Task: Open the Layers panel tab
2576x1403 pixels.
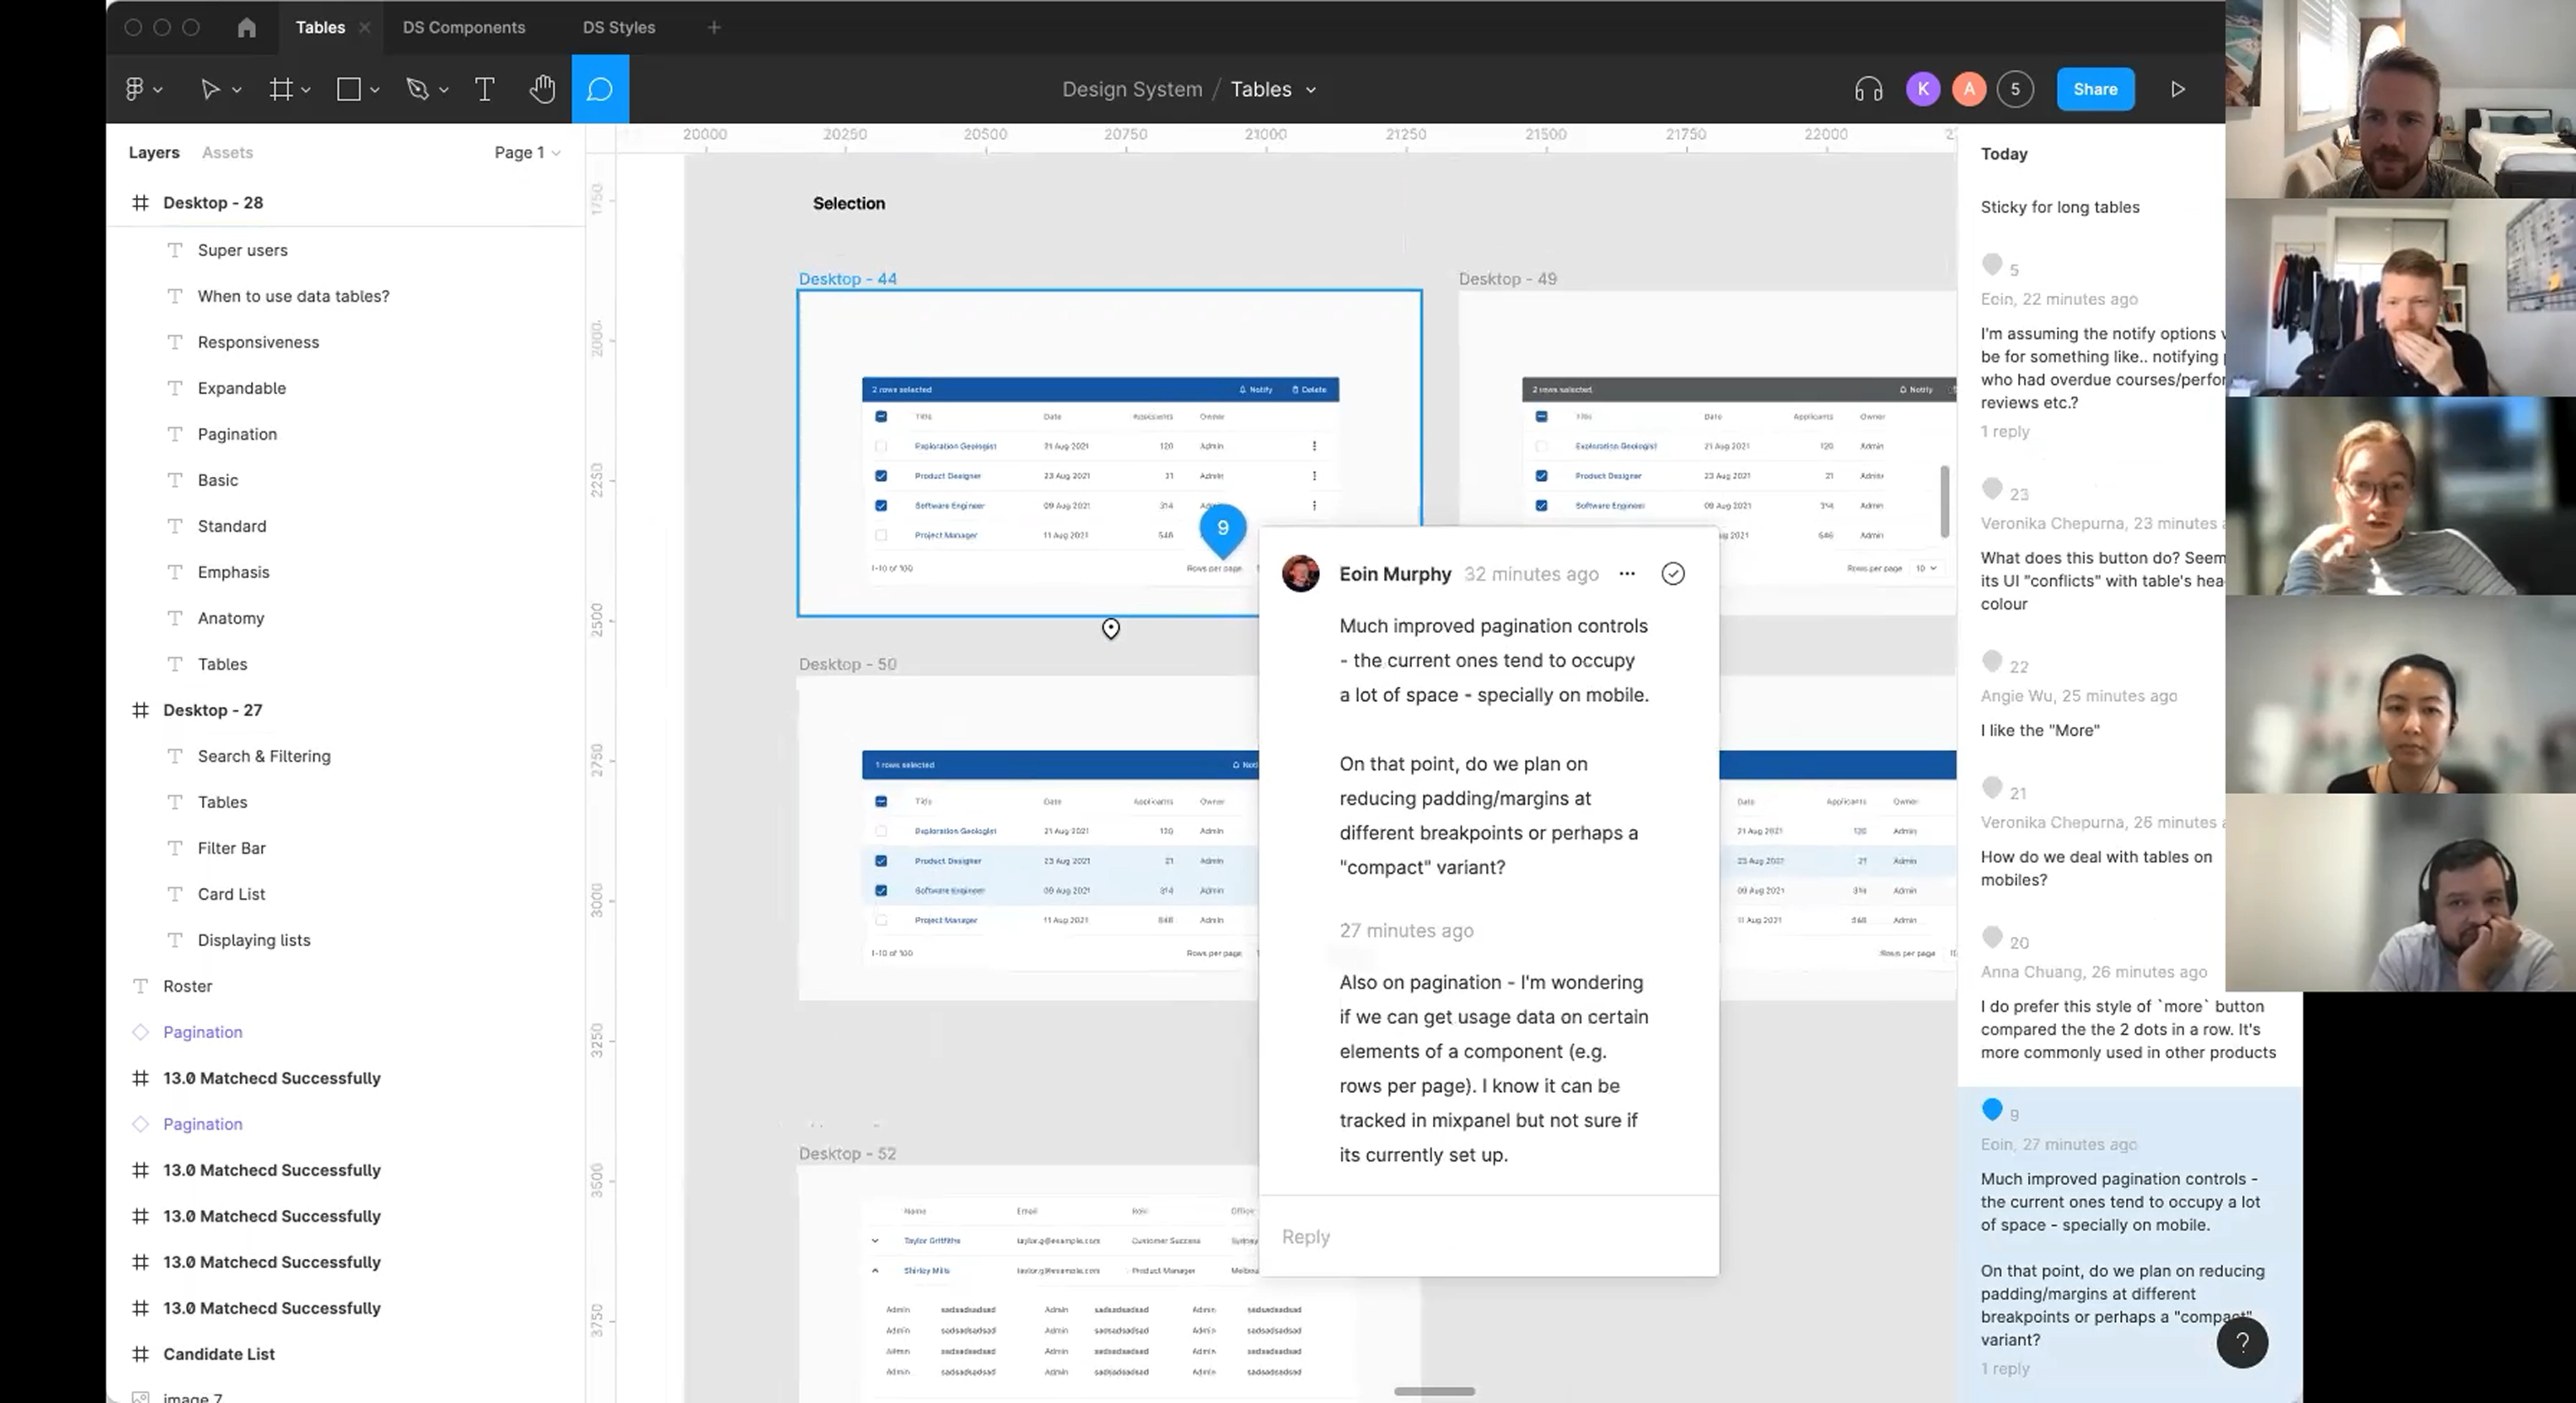Action: pyautogui.click(x=154, y=152)
